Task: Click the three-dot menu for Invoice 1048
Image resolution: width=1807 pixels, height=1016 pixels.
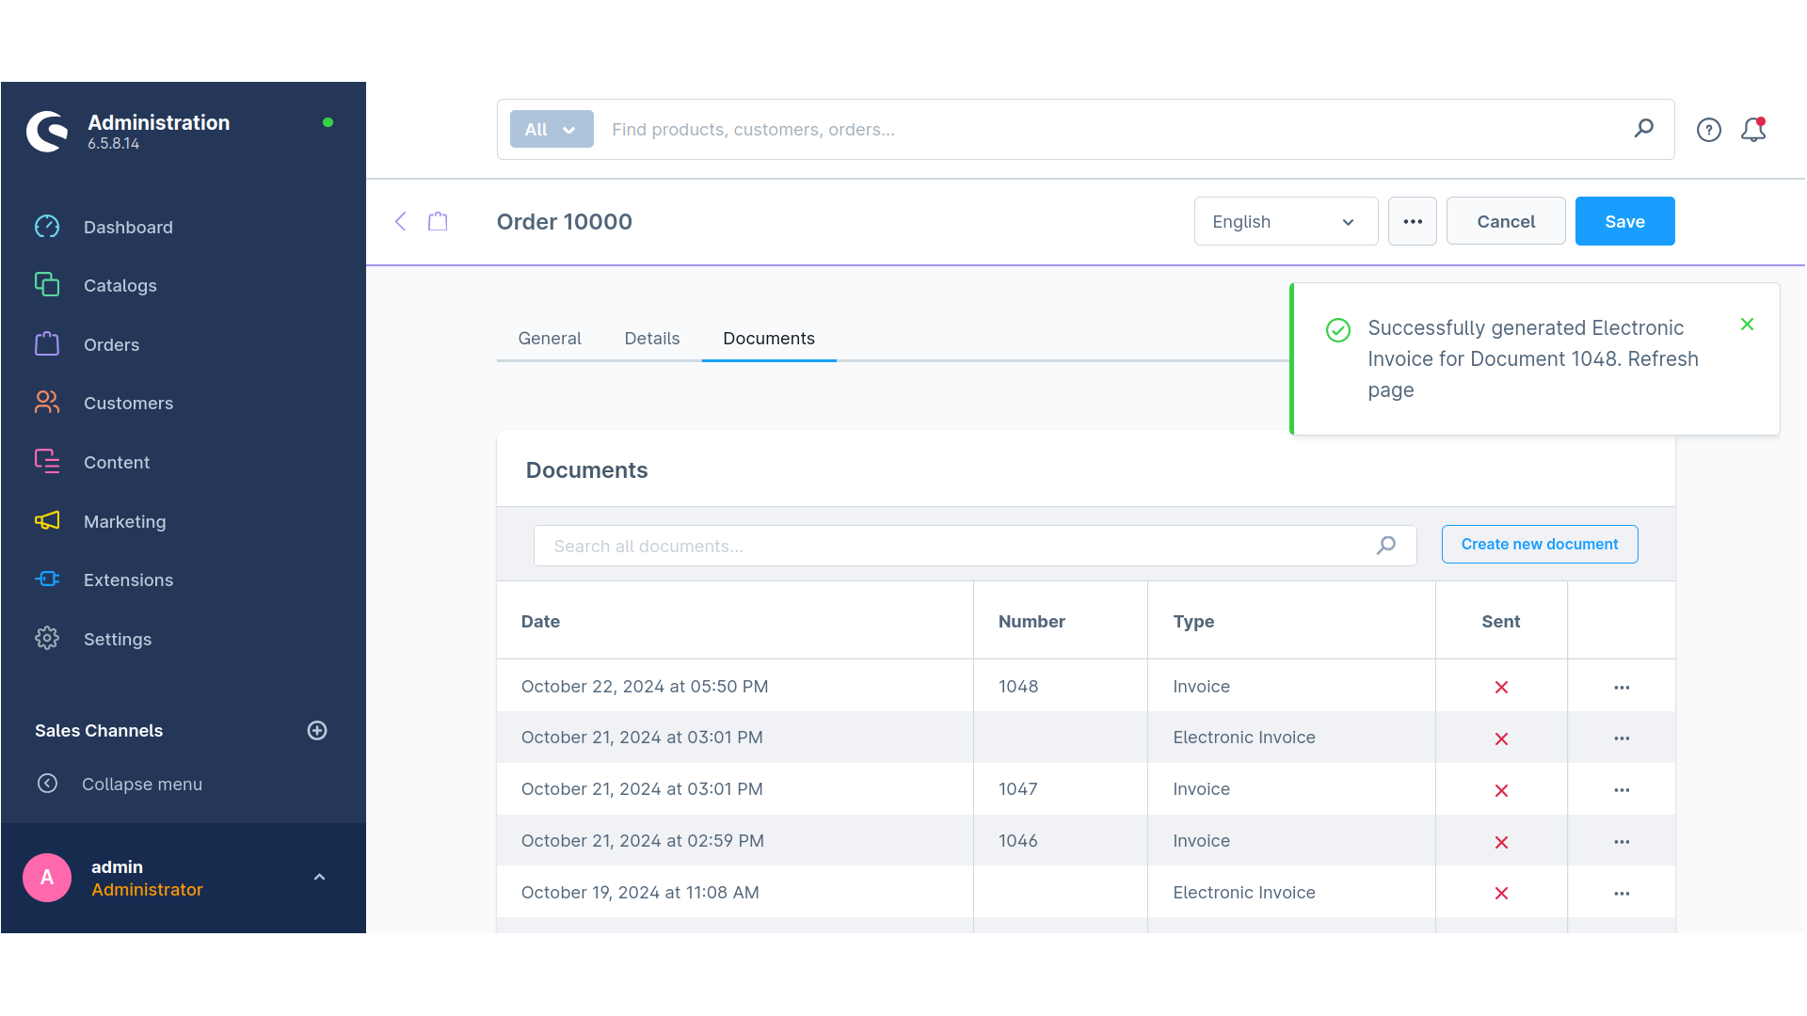Action: [1623, 688]
